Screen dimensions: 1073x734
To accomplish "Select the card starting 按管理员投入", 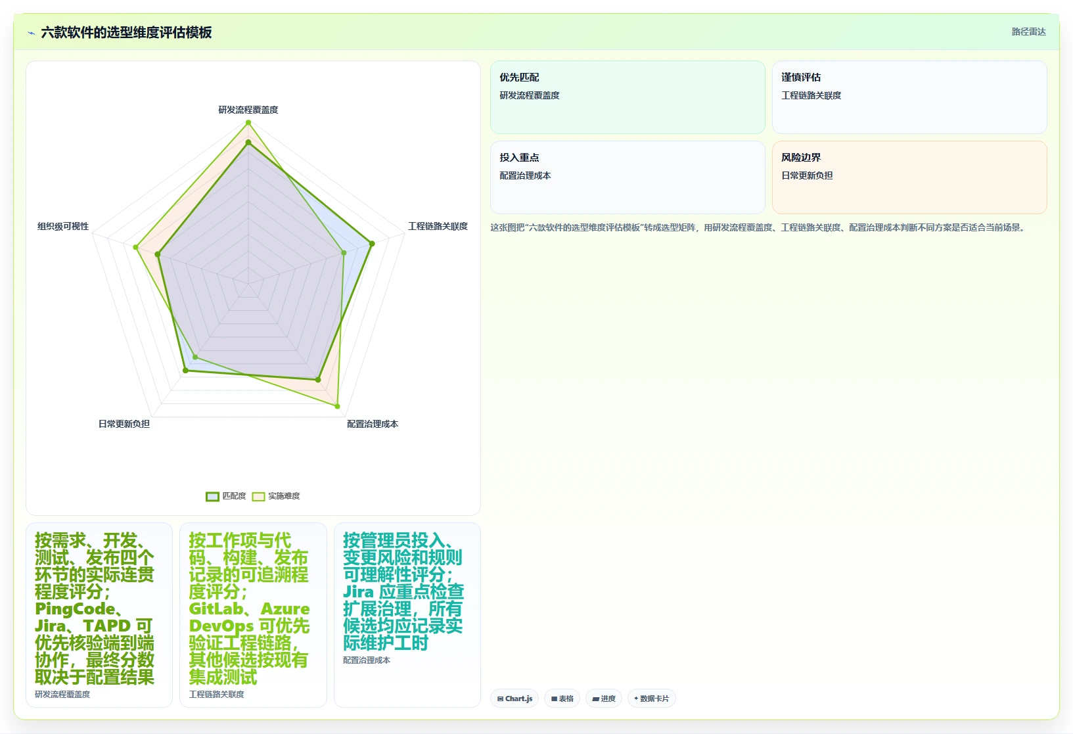I will tap(407, 615).
